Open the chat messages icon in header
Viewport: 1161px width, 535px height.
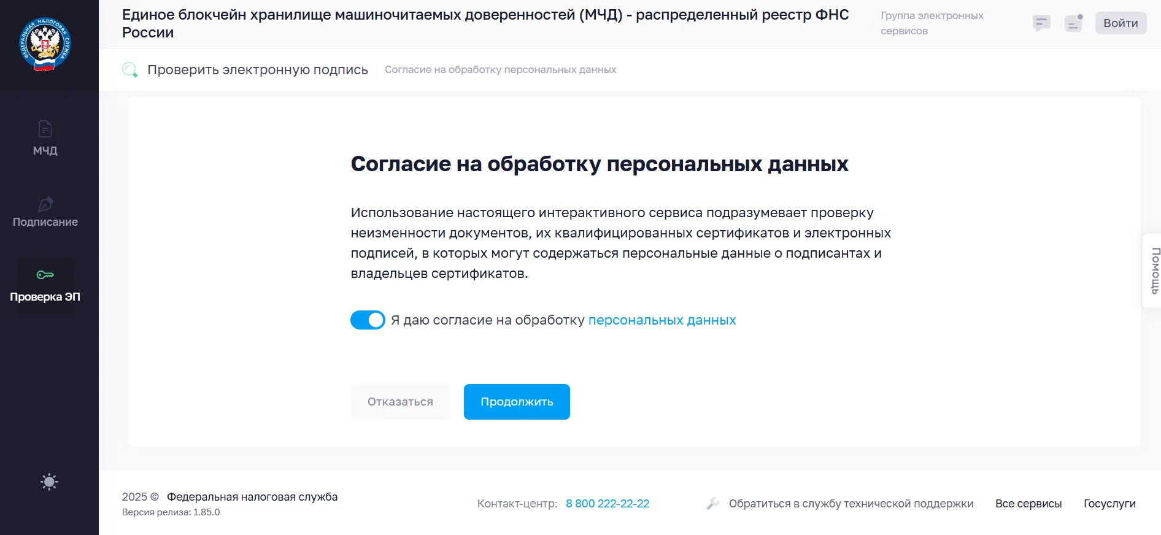[1041, 23]
